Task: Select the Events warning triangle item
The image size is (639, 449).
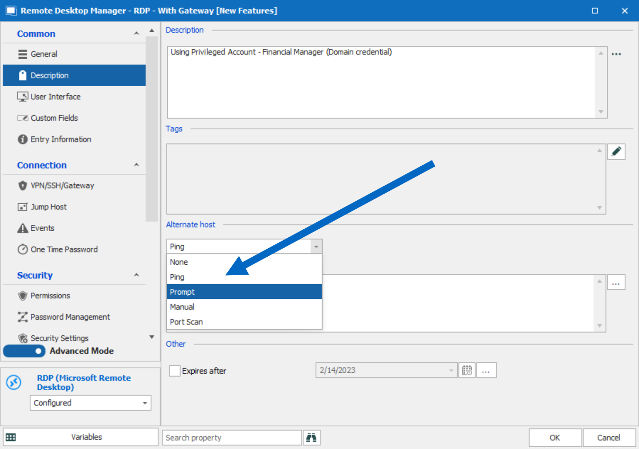Action: click(42, 228)
